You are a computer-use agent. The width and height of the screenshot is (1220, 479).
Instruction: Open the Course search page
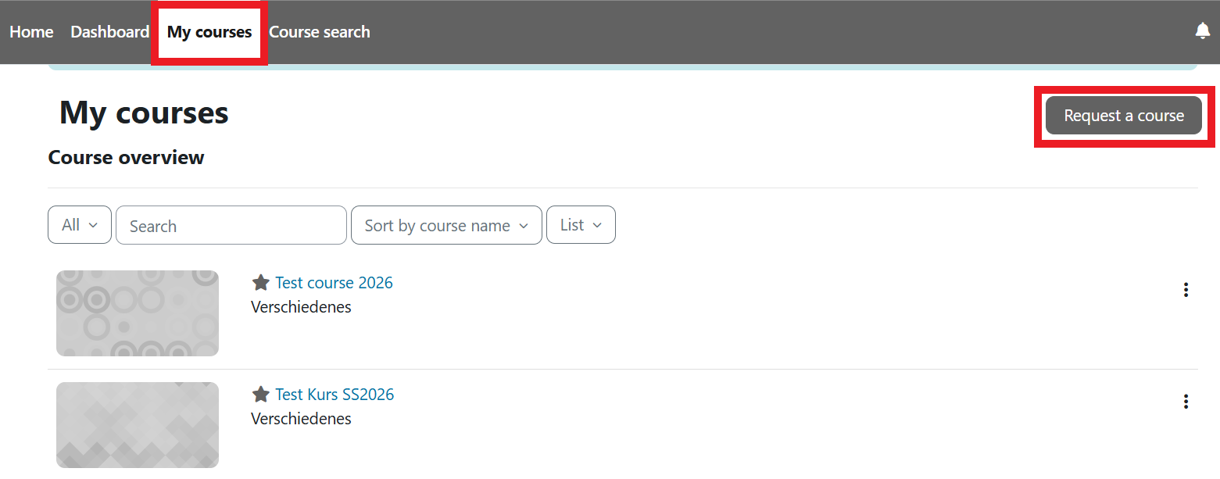(320, 32)
